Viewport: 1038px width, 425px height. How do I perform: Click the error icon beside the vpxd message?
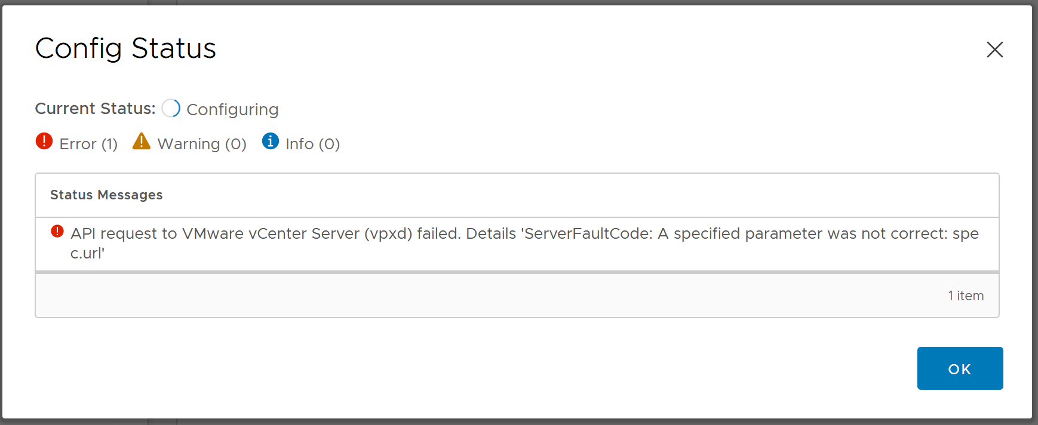[57, 231]
